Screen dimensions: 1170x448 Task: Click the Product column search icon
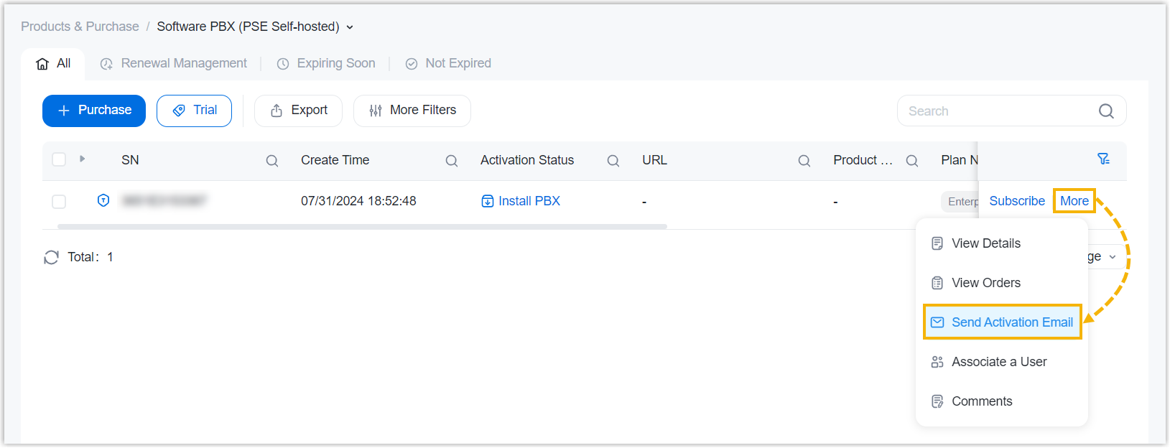pyautogui.click(x=912, y=161)
